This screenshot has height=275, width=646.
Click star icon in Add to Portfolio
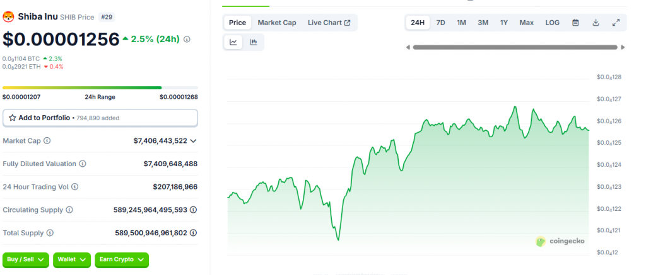pyautogui.click(x=13, y=118)
